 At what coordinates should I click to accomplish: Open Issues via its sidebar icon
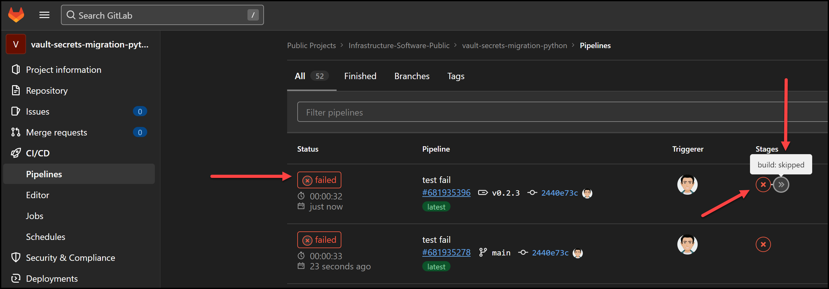pos(16,111)
